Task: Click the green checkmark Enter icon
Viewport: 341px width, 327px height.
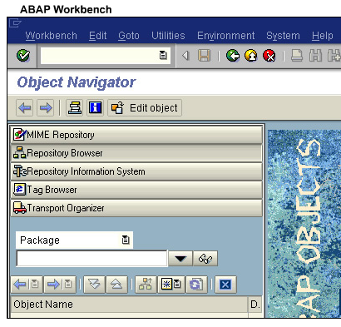Action: (23, 56)
